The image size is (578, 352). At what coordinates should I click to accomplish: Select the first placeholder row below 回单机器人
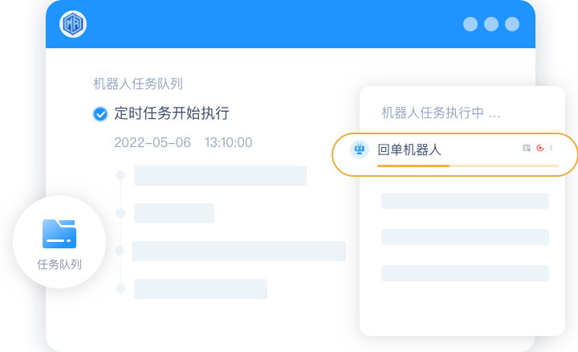pos(465,201)
